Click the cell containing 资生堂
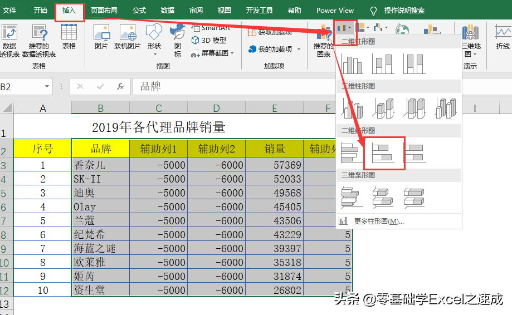Screen dimensions: 512x315 tap(101, 290)
